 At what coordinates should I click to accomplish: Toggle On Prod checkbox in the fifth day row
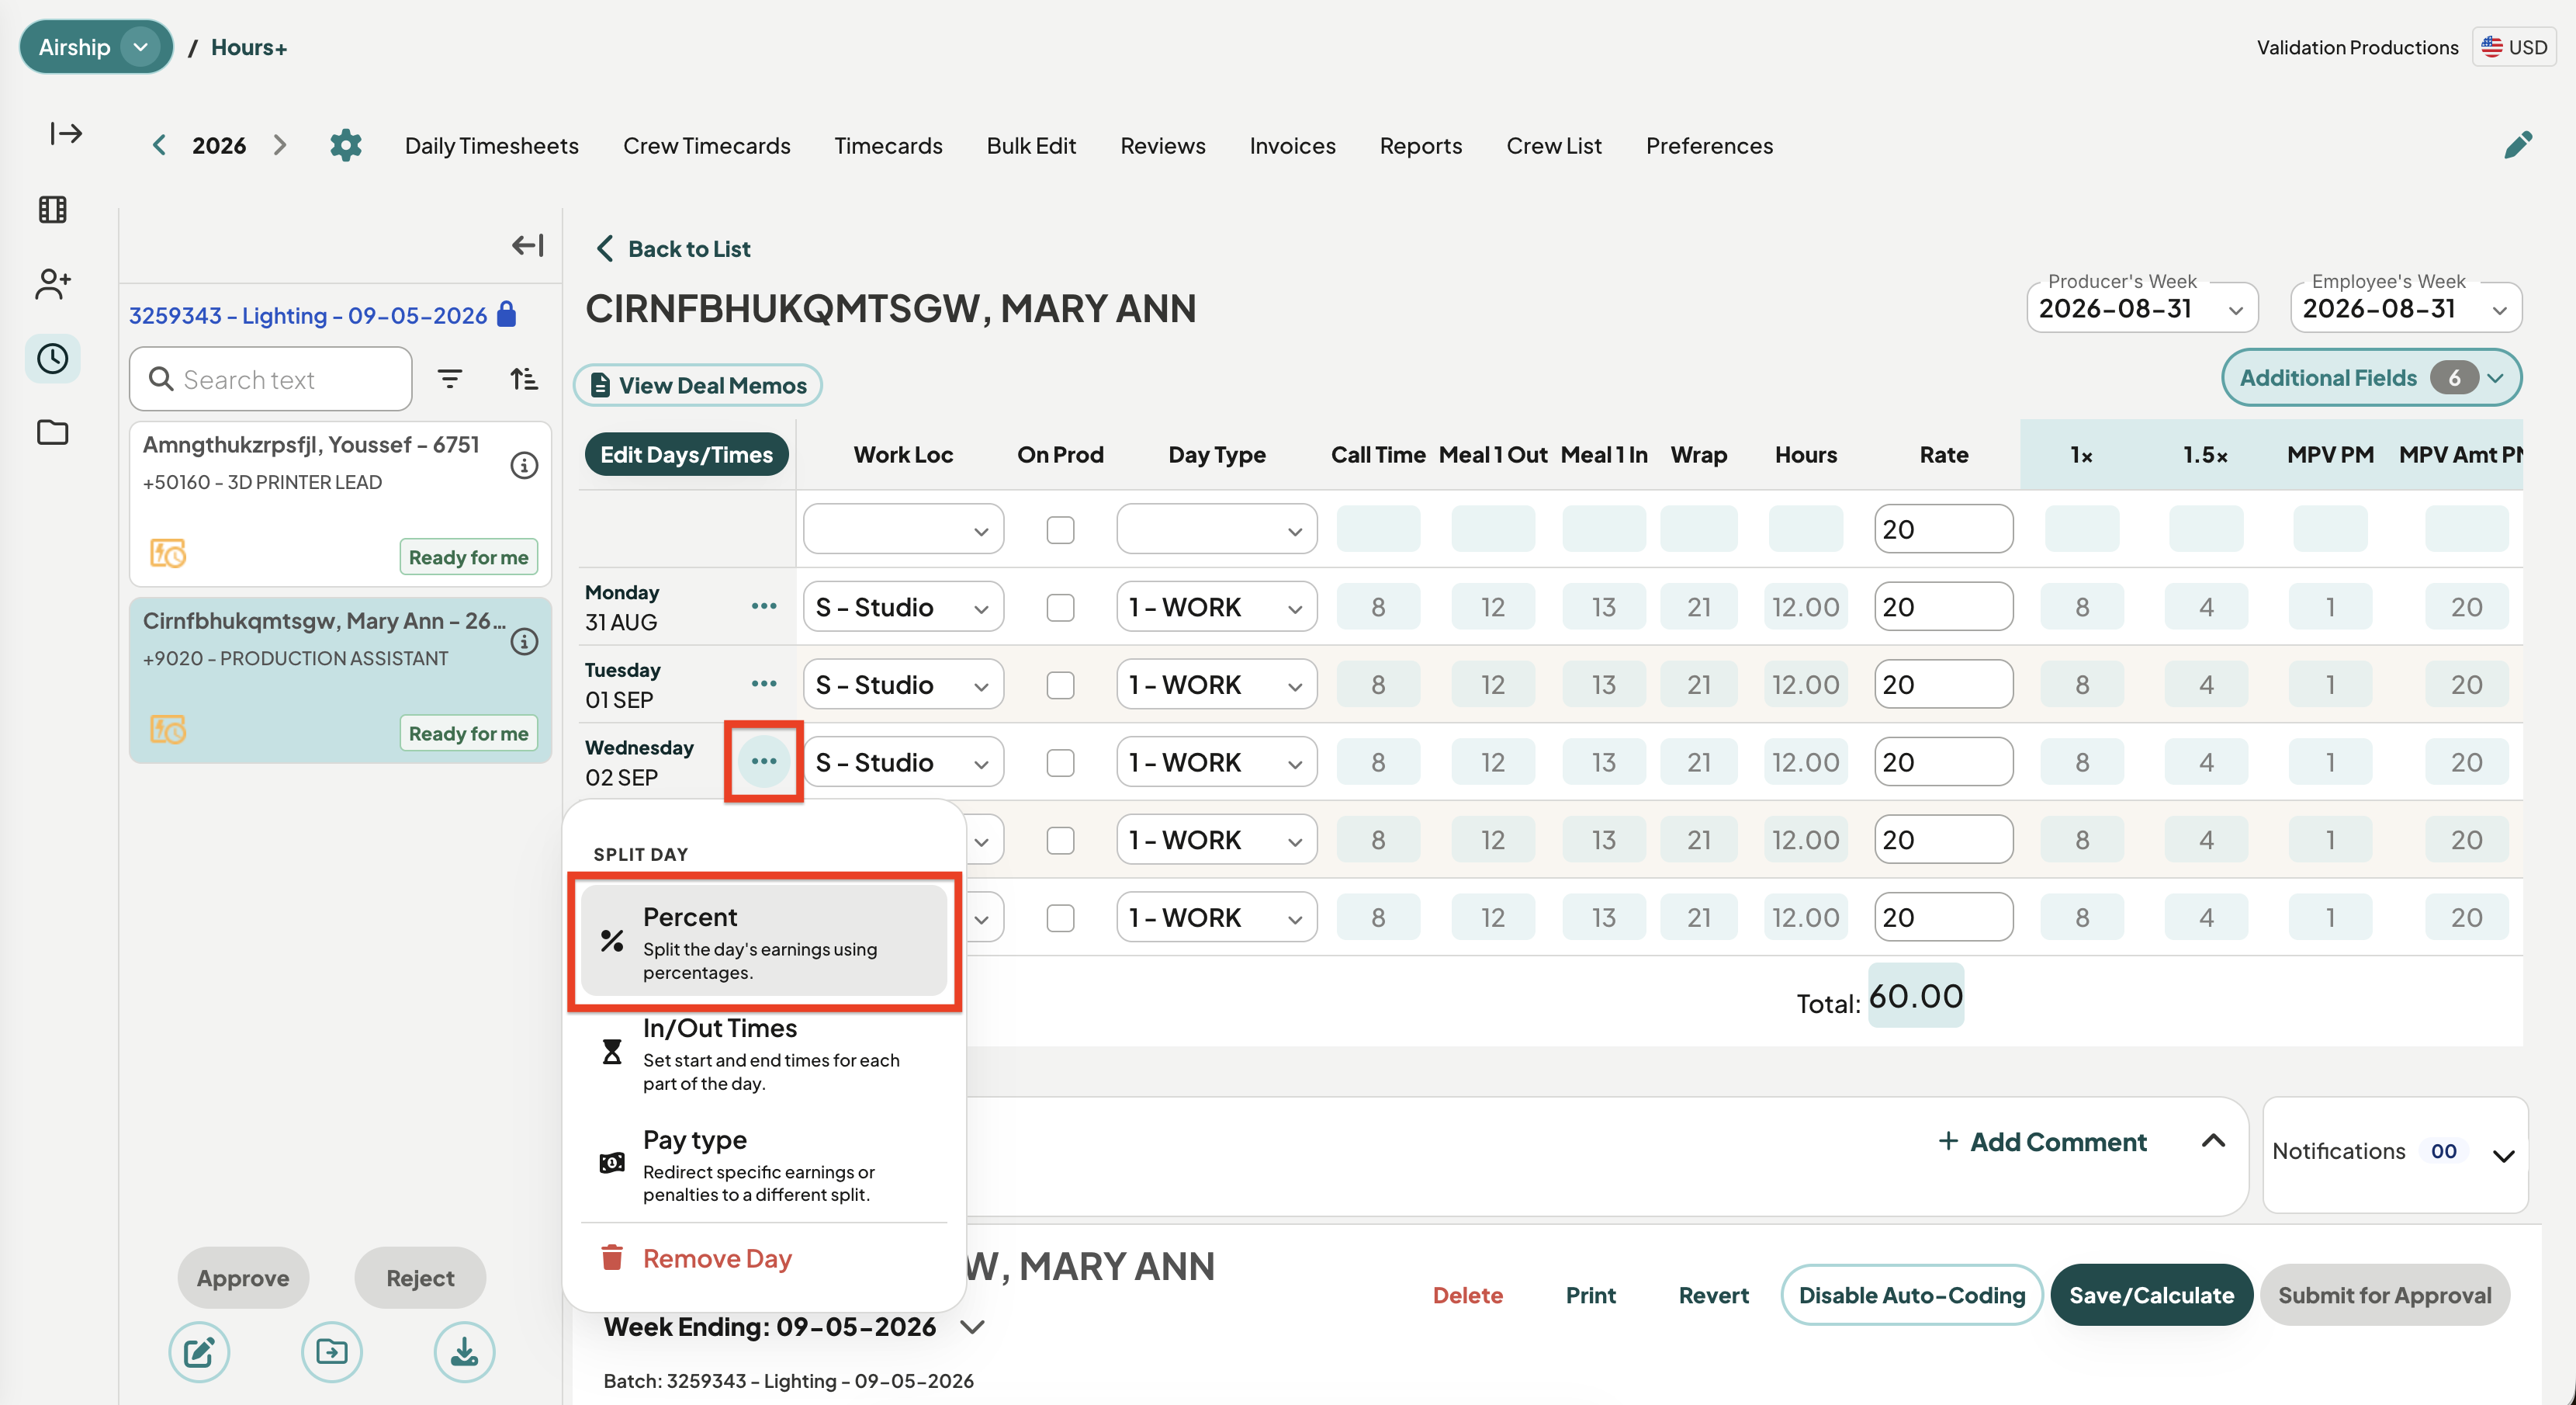pos(1060,918)
